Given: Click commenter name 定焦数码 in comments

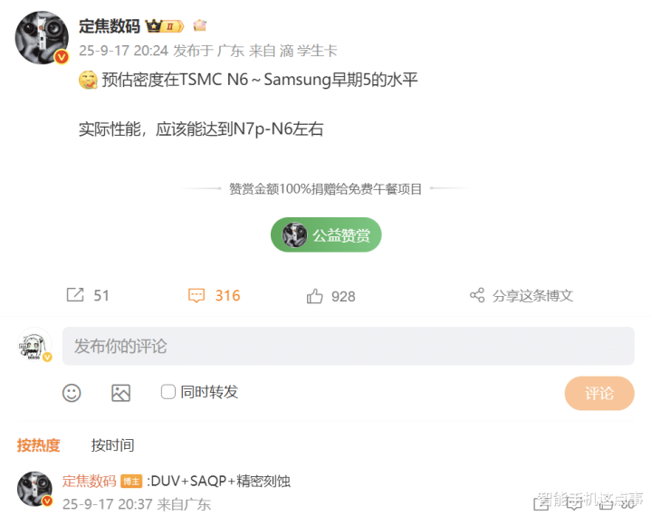Looking at the screenshot, I should tap(90, 481).
